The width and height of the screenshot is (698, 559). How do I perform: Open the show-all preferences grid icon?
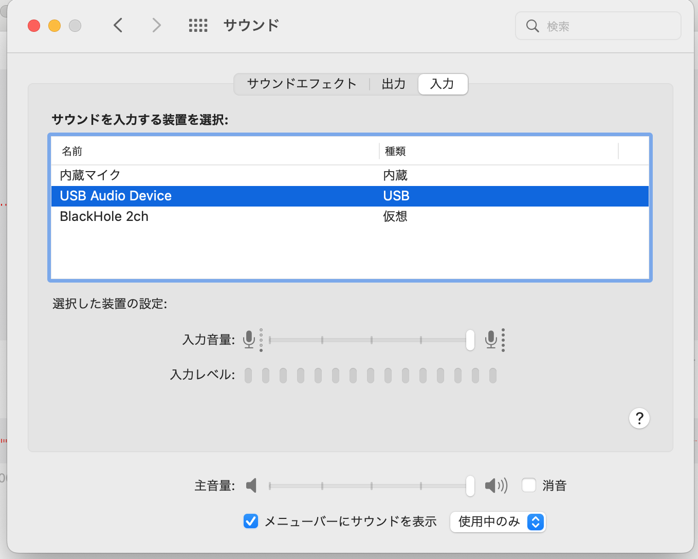198,25
